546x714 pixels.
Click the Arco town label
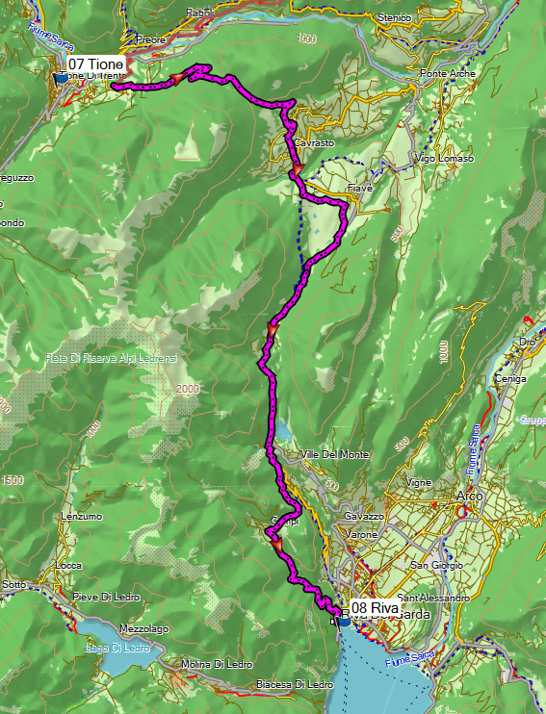470,496
